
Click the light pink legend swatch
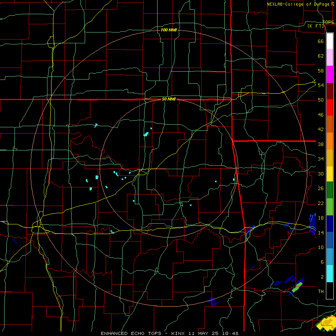330,57
